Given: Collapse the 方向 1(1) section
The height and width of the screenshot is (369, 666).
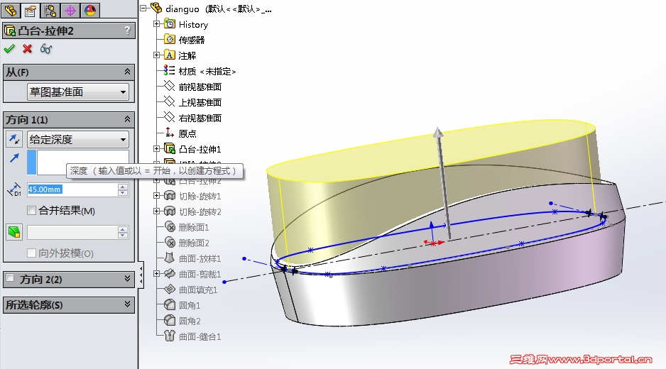Looking at the screenshot, I should [127, 119].
